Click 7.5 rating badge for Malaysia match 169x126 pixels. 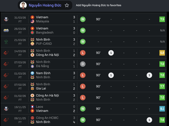coord(162,19)
